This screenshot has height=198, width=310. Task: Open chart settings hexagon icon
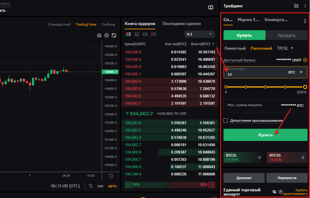106,35
